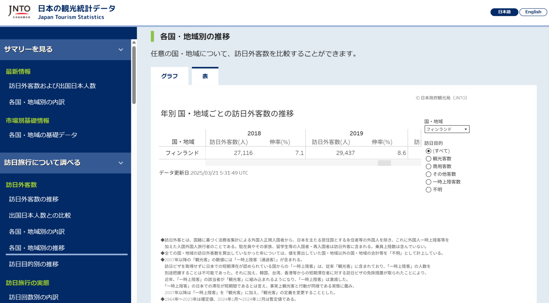Image resolution: width=549 pixels, height=303 pixels.
Task: Open 訪日目的別の推移 link
Action: point(34,264)
